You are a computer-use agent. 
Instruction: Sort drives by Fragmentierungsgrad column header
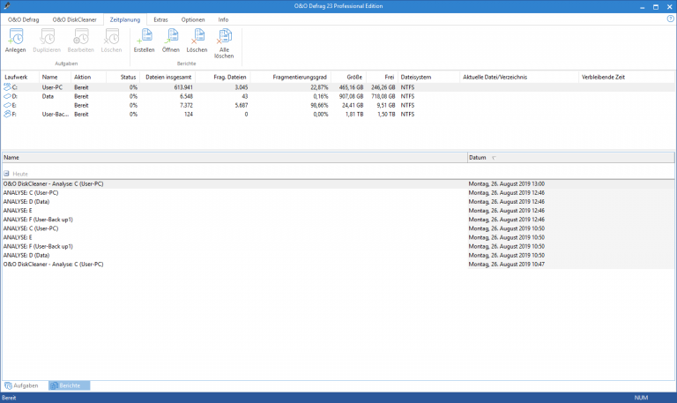300,77
